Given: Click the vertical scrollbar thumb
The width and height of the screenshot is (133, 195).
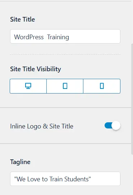Looking at the screenshot, I should [132, 99].
